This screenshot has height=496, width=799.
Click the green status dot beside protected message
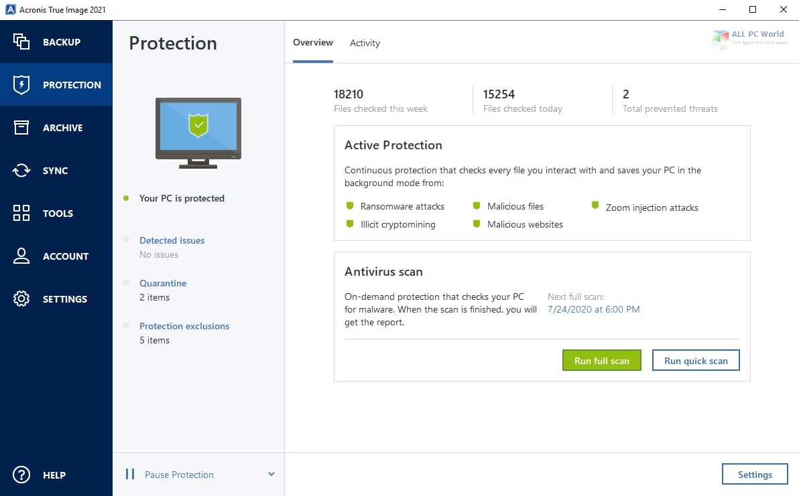pyautogui.click(x=126, y=198)
